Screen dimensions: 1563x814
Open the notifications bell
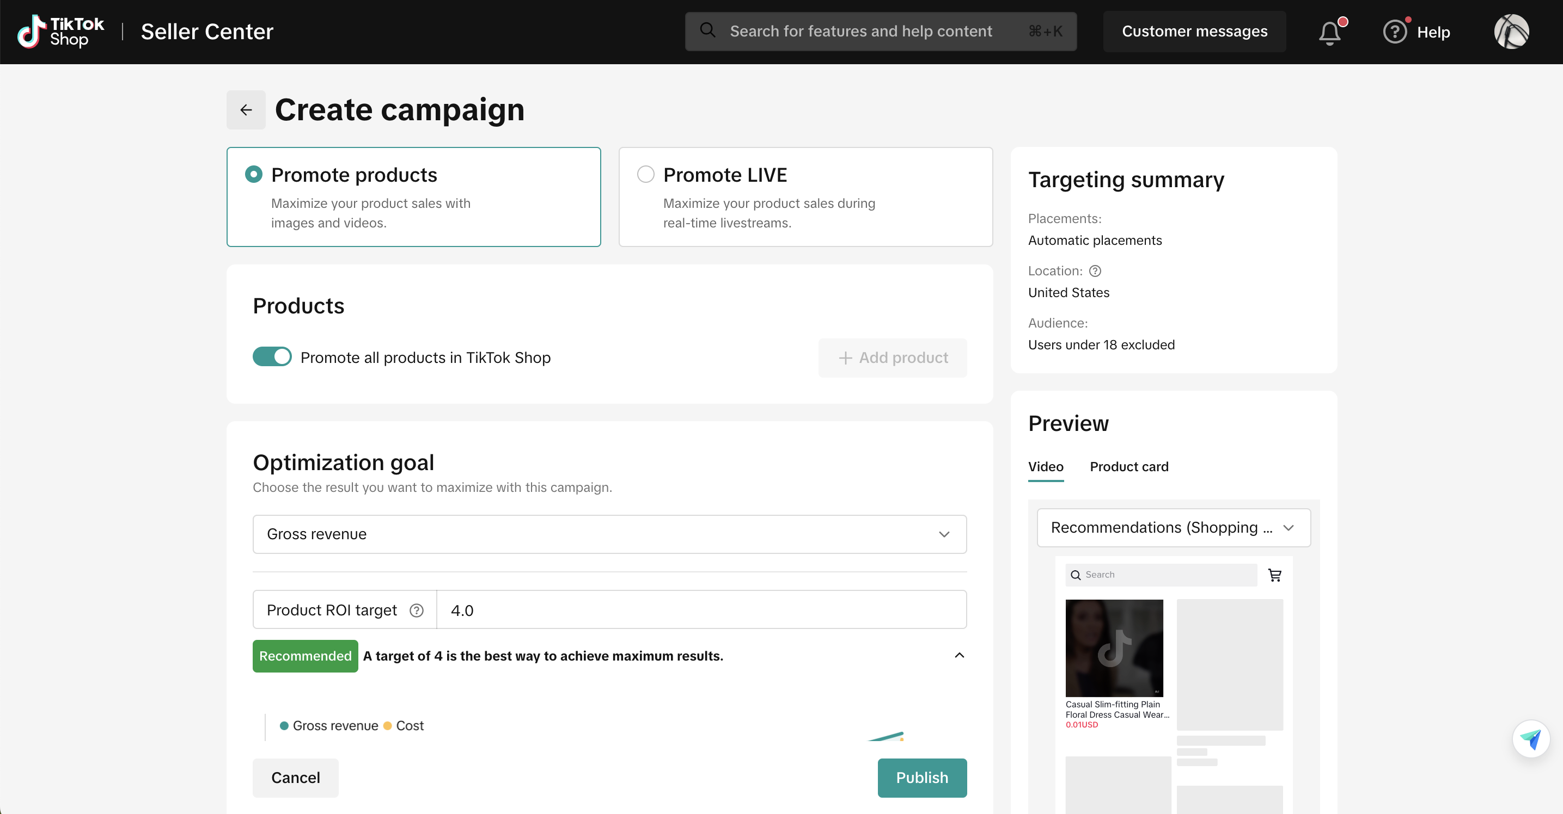(x=1329, y=32)
